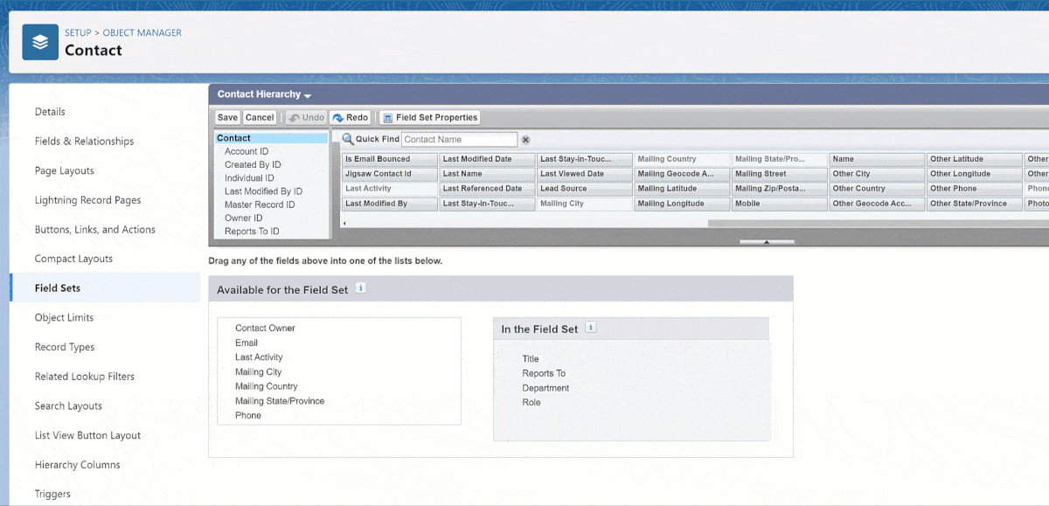Click into the Quick Find input field
This screenshot has width=1049, height=506.
pos(459,140)
